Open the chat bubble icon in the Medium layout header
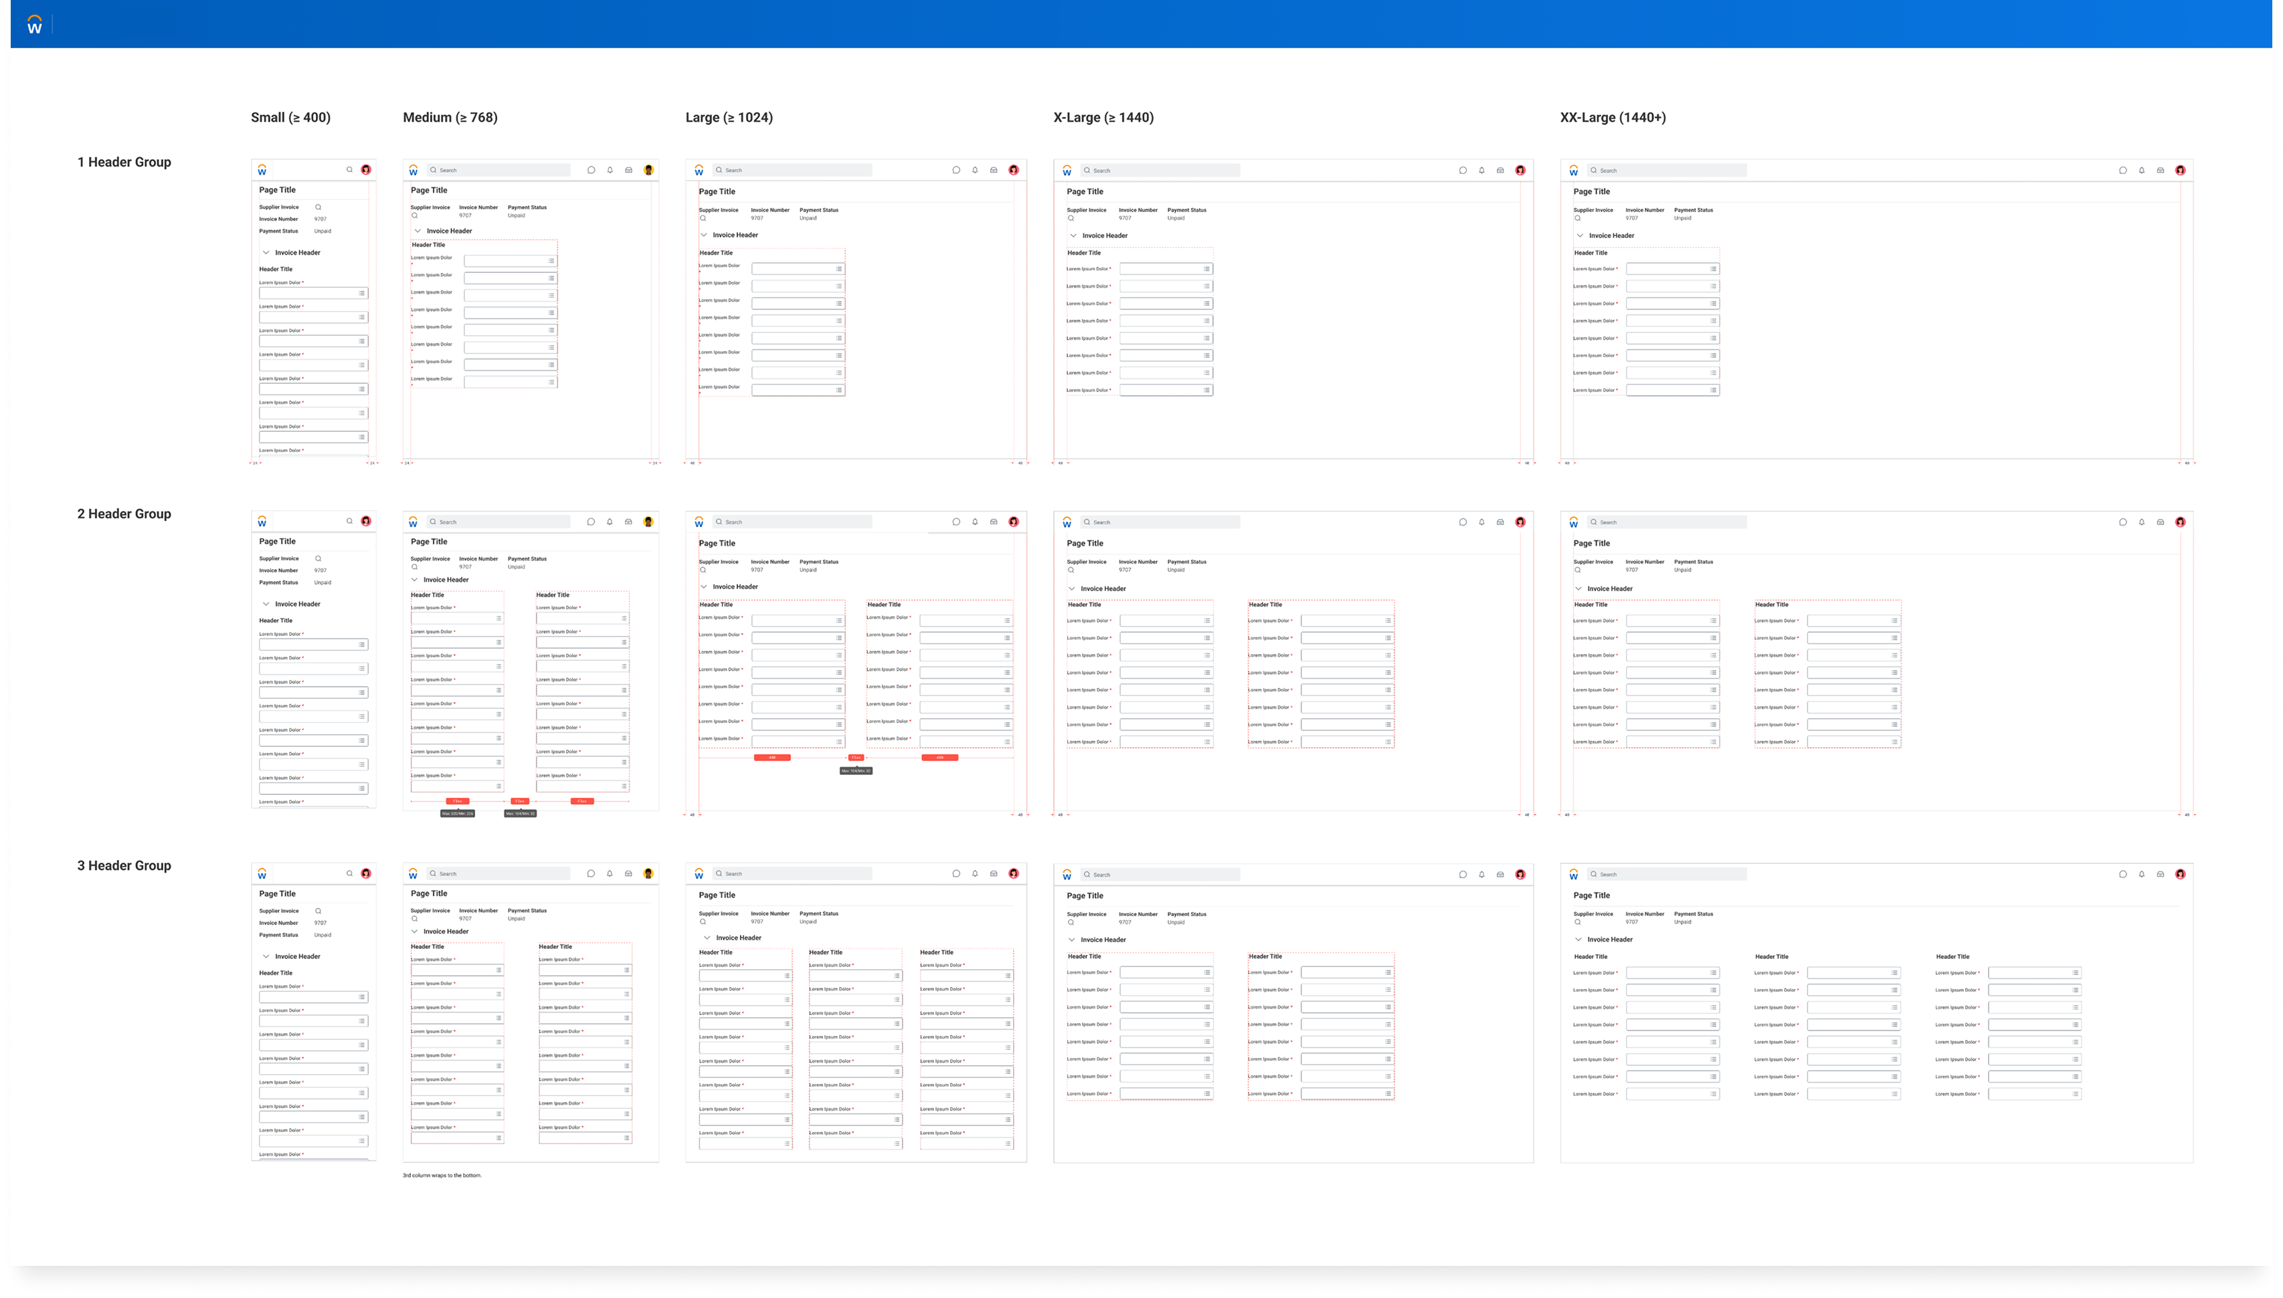This screenshot has height=1298, width=2283. (x=591, y=169)
